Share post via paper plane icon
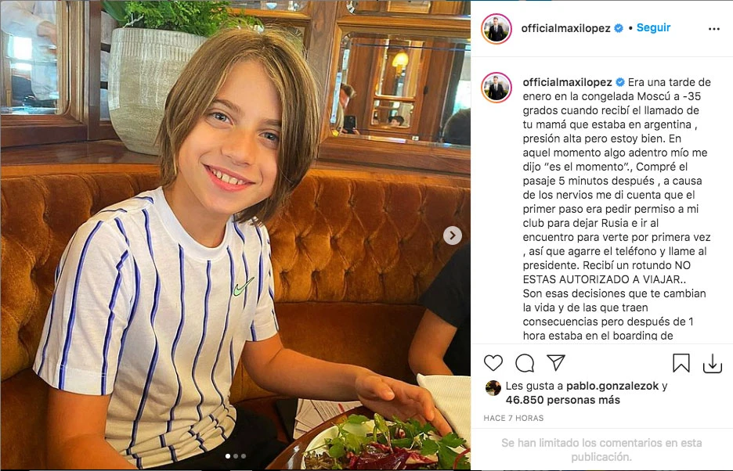The image size is (733, 471). tap(556, 362)
